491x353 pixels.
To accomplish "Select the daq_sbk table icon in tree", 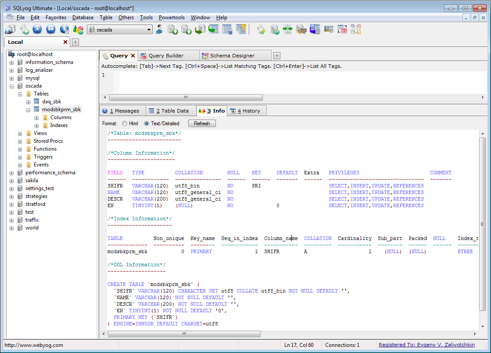I will click(x=37, y=102).
